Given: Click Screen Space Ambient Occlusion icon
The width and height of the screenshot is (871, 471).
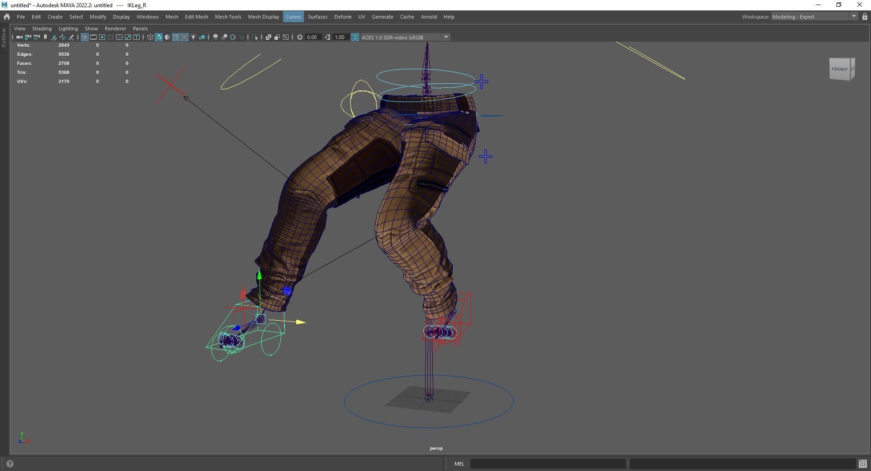Looking at the screenshot, I should [215, 37].
